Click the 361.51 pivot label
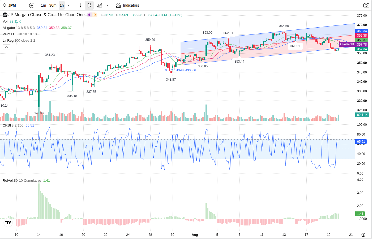The image size is (377, 252). [x=295, y=46]
